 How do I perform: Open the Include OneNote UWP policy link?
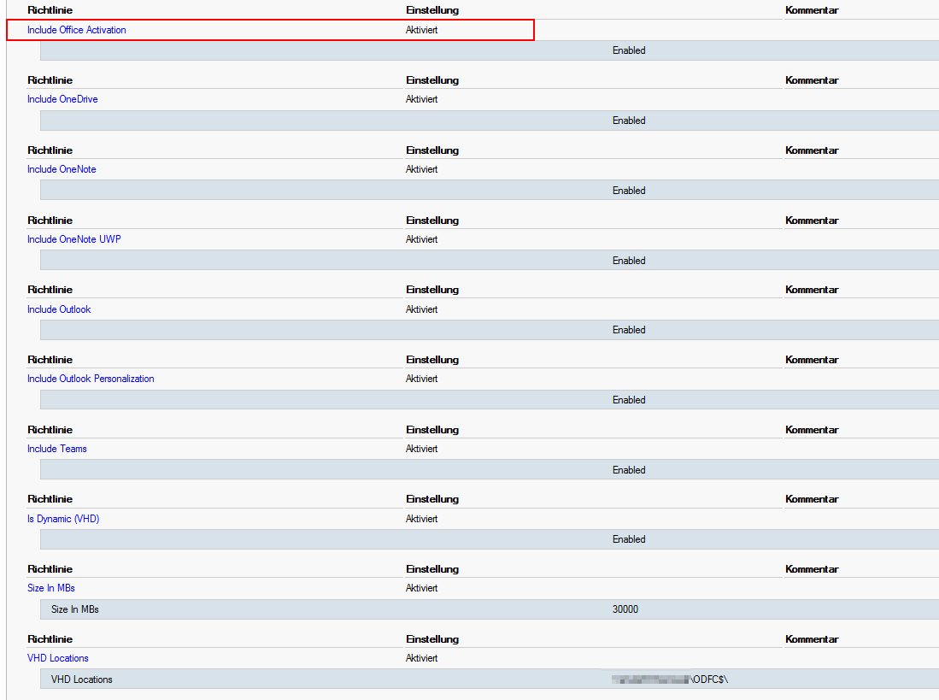pos(74,239)
